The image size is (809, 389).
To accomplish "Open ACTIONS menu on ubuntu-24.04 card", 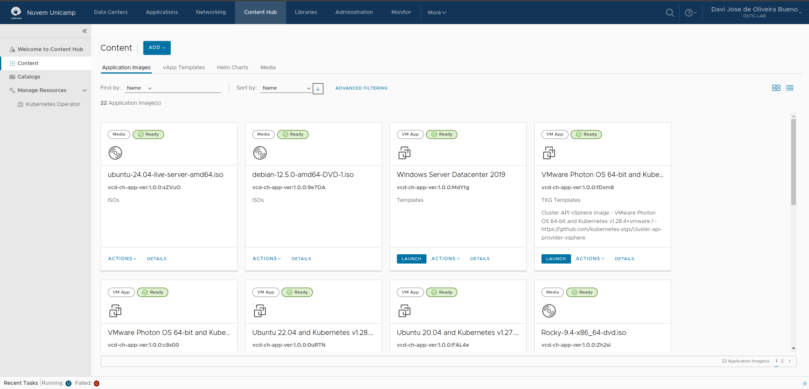I will pos(122,258).
